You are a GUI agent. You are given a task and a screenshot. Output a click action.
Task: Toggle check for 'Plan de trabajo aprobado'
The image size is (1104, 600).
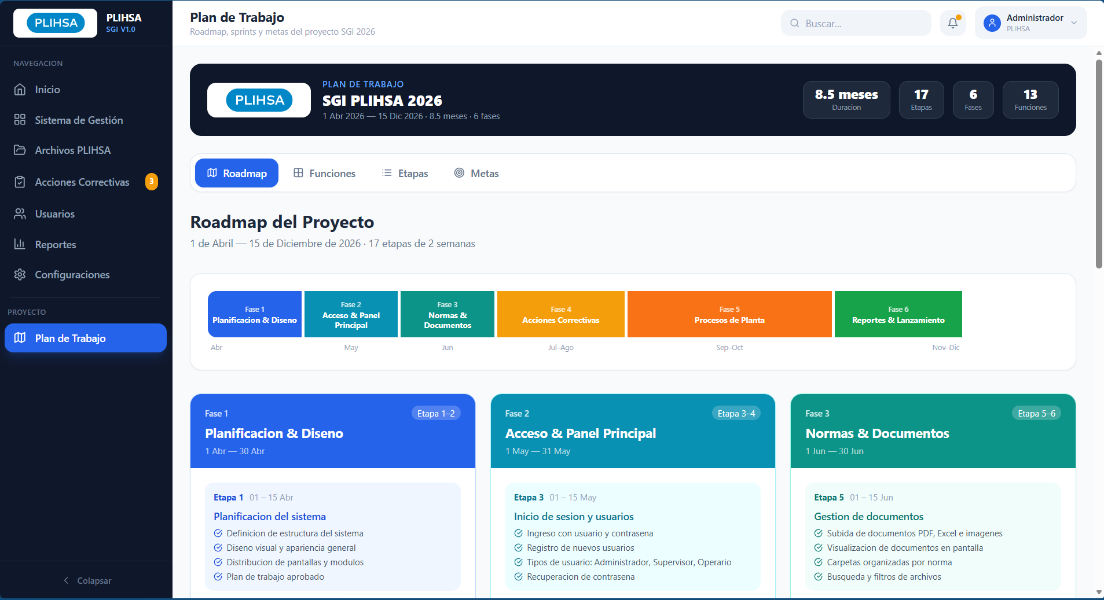[218, 577]
